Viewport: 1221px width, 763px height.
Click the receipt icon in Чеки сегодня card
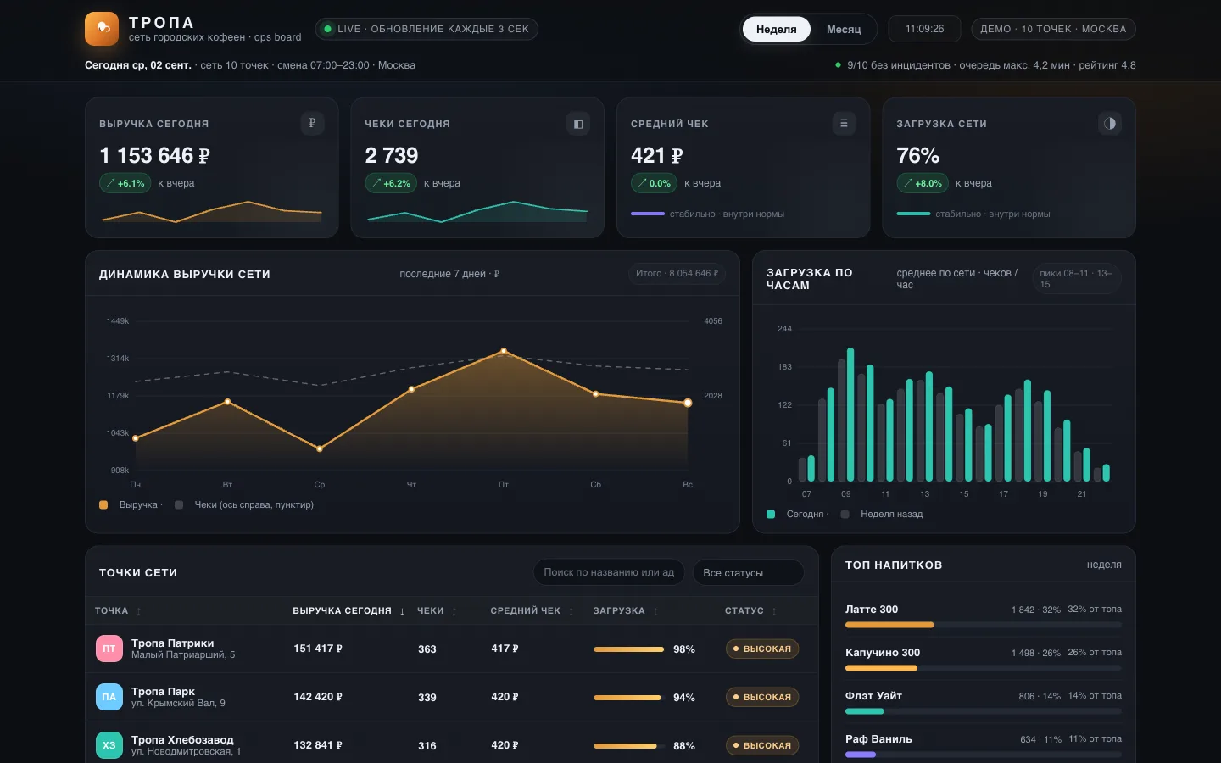pos(578,124)
